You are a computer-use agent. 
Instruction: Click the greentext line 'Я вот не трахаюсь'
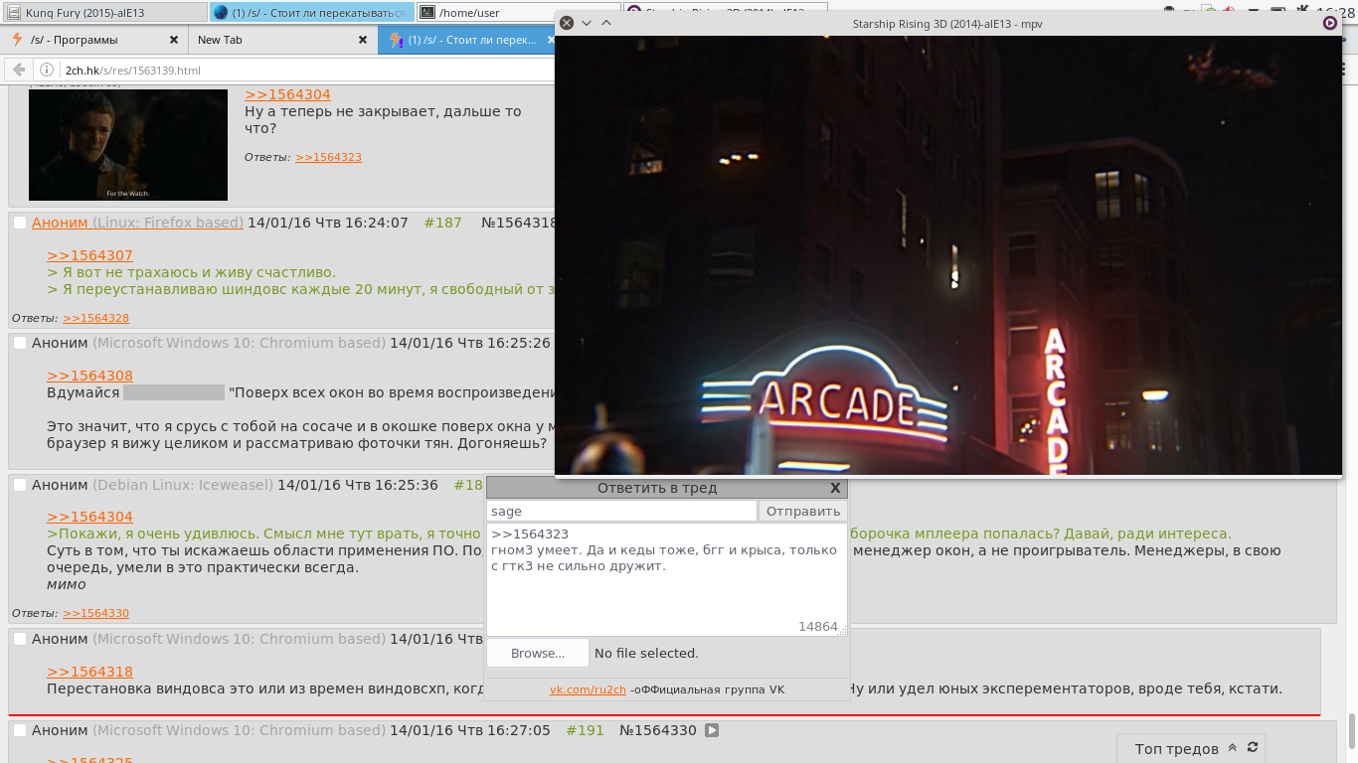tap(192, 272)
